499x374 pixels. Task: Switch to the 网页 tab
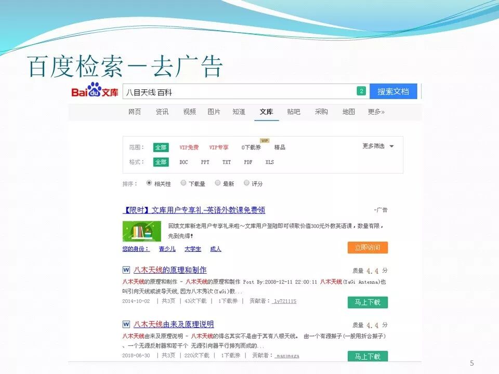[134, 112]
